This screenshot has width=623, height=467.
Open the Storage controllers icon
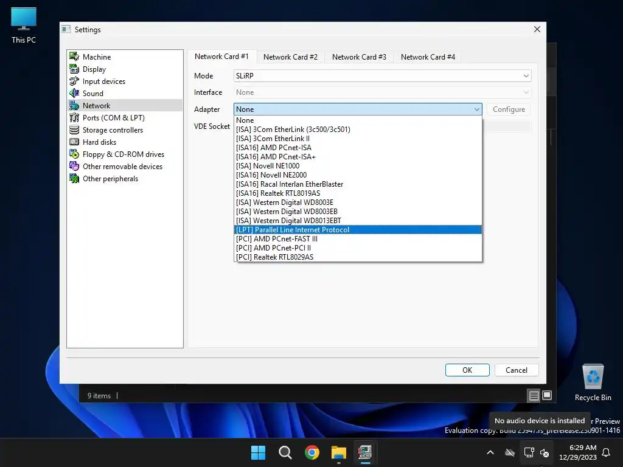click(x=74, y=130)
